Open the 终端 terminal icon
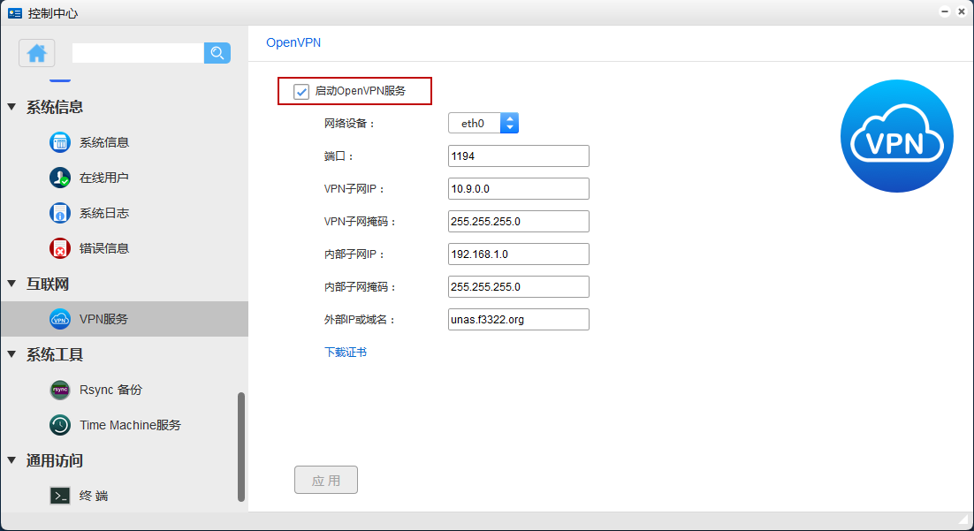The image size is (974, 531). [60, 496]
